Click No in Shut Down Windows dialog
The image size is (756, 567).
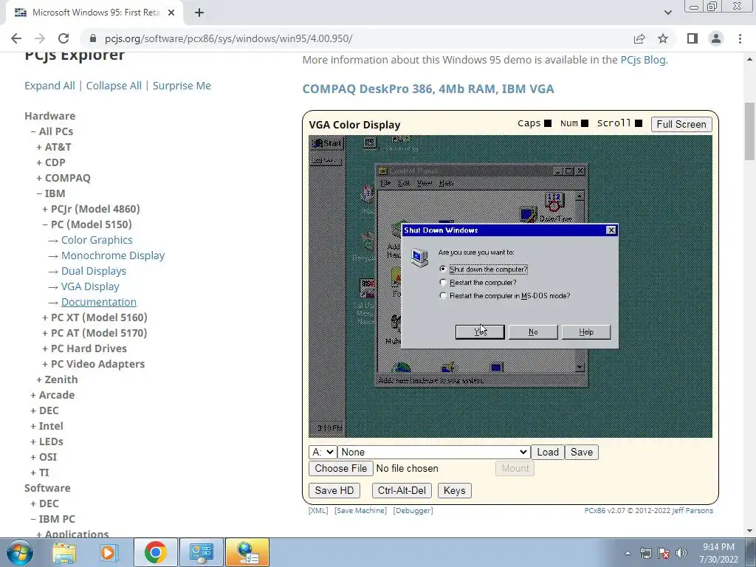coord(533,331)
